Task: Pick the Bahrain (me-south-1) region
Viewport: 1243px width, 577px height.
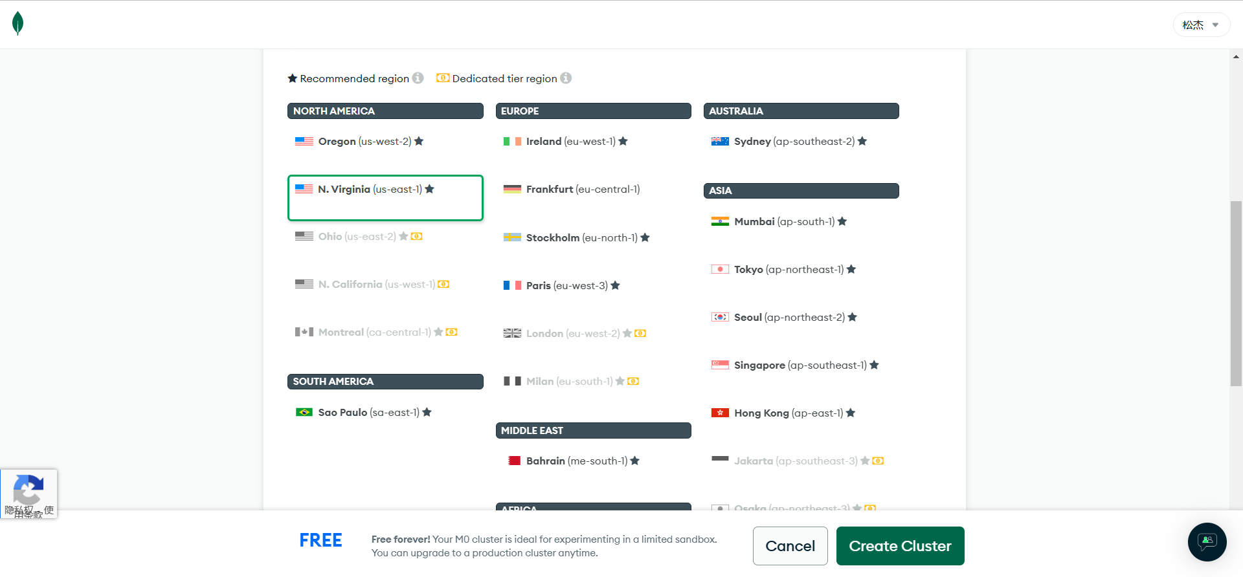Action: click(x=593, y=461)
